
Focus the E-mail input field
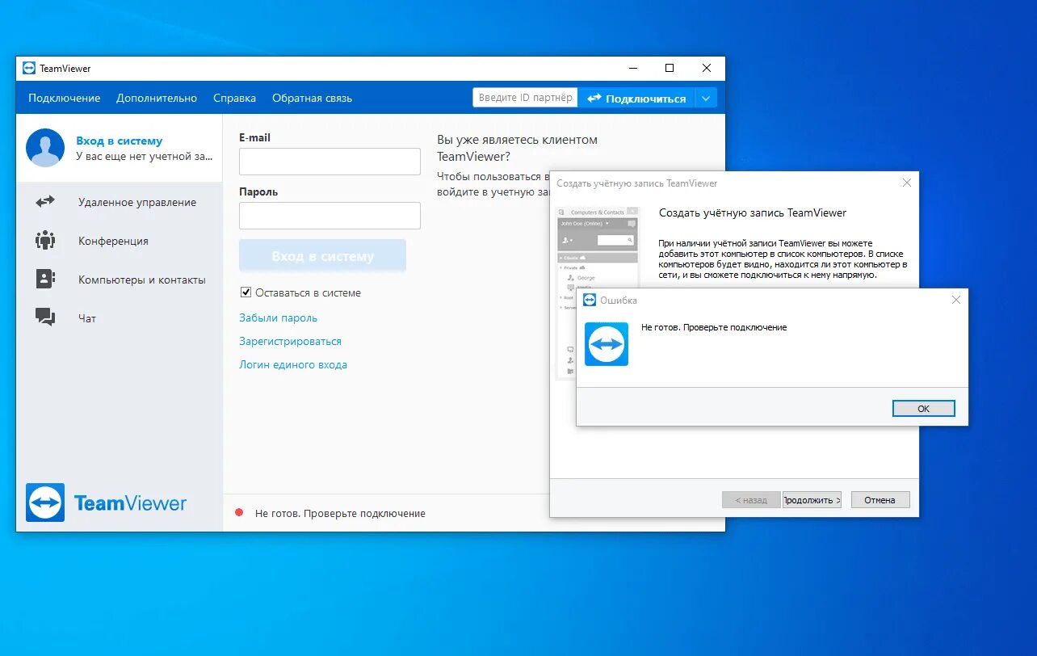tap(330, 162)
